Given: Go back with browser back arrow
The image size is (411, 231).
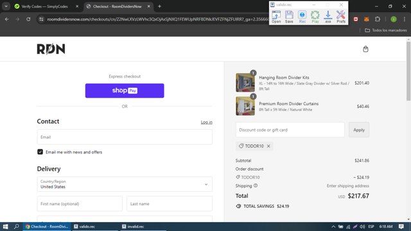Looking at the screenshot, I should (x=7, y=19).
